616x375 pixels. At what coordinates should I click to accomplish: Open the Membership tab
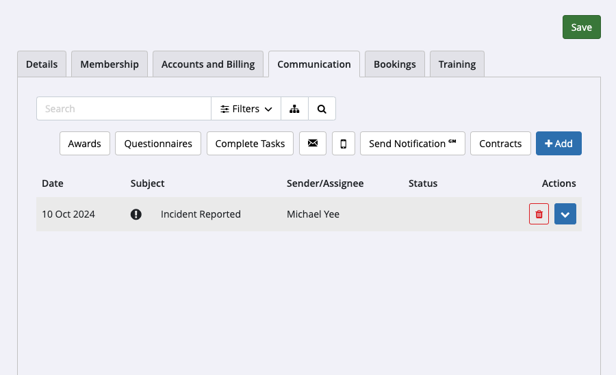pyautogui.click(x=110, y=64)
